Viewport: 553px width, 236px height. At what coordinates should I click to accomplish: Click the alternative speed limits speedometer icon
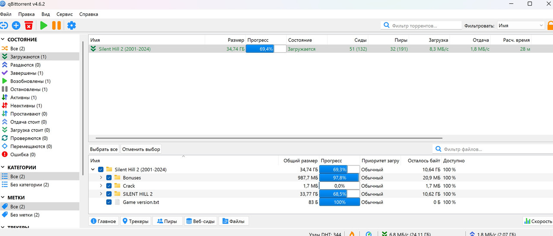pyautogui.click(x=369, y=234)
